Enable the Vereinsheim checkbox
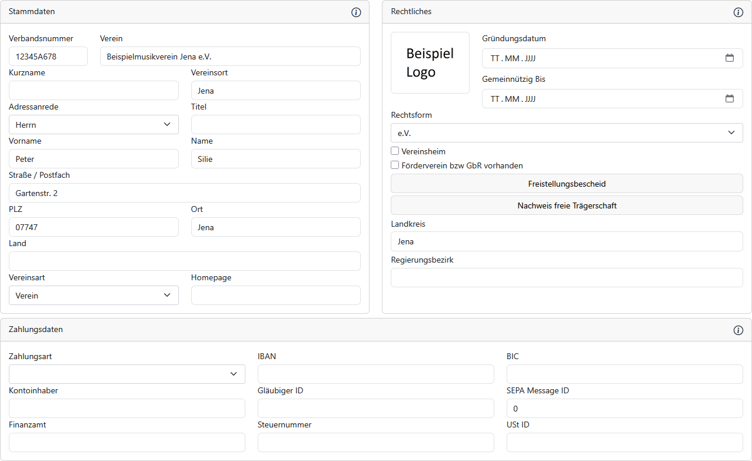This screenshot has width=752, height=461. click(x=395, y=151)
